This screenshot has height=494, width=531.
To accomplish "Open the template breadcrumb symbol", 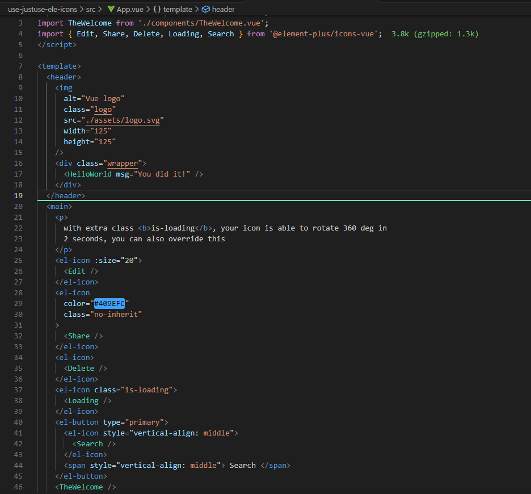I will tap(178, 9).
